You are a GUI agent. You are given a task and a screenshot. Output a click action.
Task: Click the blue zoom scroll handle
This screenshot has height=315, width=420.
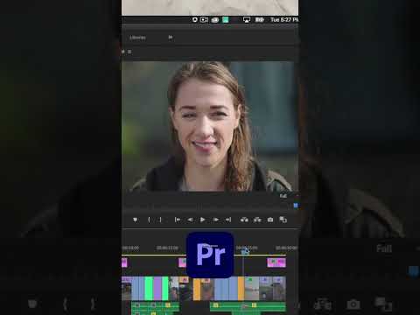coord(296,206)
